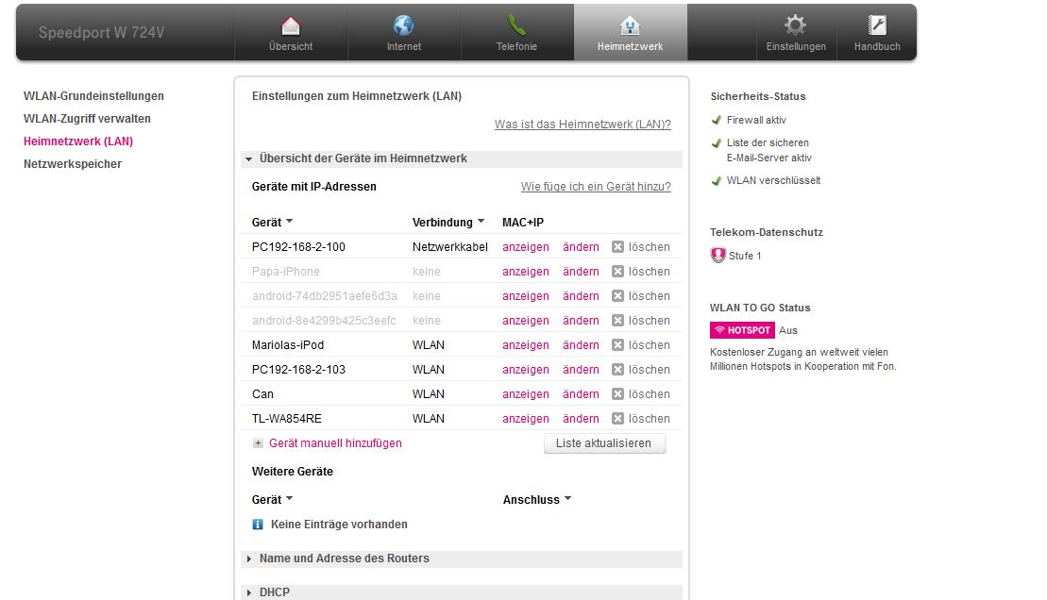Screen dimensions: 1047x600
Task: Select device name TL-WA854RE
Action: 286,419
